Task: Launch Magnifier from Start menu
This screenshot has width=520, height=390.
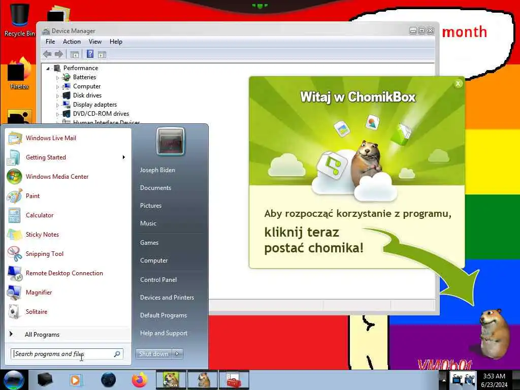Action: [x=39, y=292]
